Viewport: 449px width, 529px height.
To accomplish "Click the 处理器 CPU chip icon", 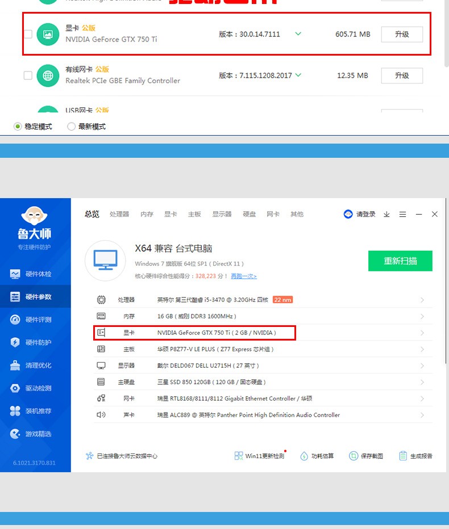I will click(x=101, y=300).
